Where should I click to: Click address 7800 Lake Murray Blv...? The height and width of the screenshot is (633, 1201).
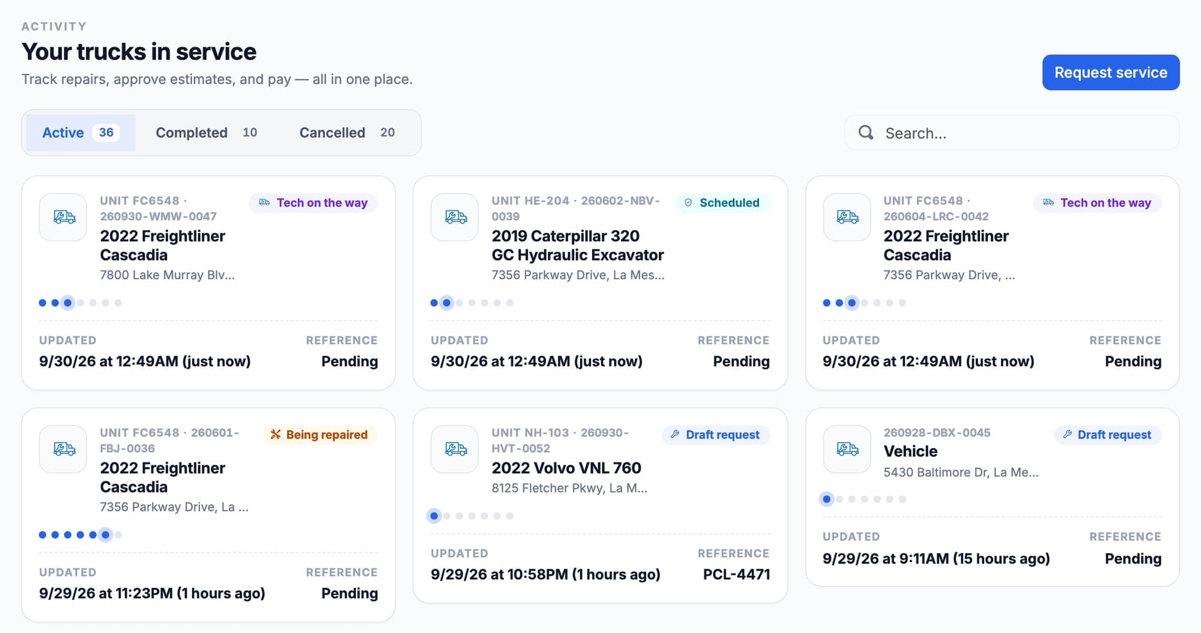click(168, 275)
